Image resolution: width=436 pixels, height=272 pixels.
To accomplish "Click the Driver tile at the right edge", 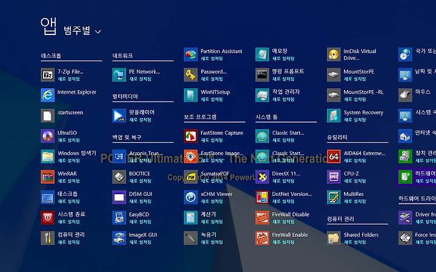I will [x=417, y=218].
